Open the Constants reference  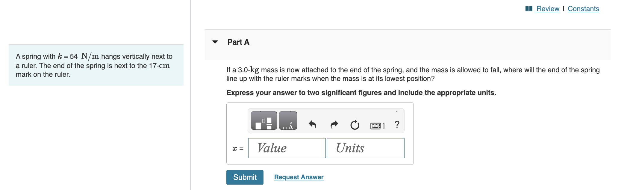[x=583, y=8]
